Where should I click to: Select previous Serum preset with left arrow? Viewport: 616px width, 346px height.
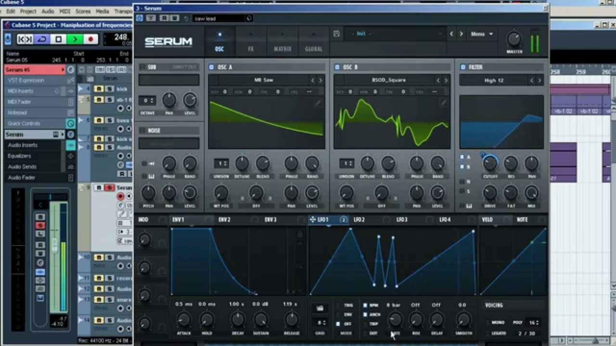[451, 34]
